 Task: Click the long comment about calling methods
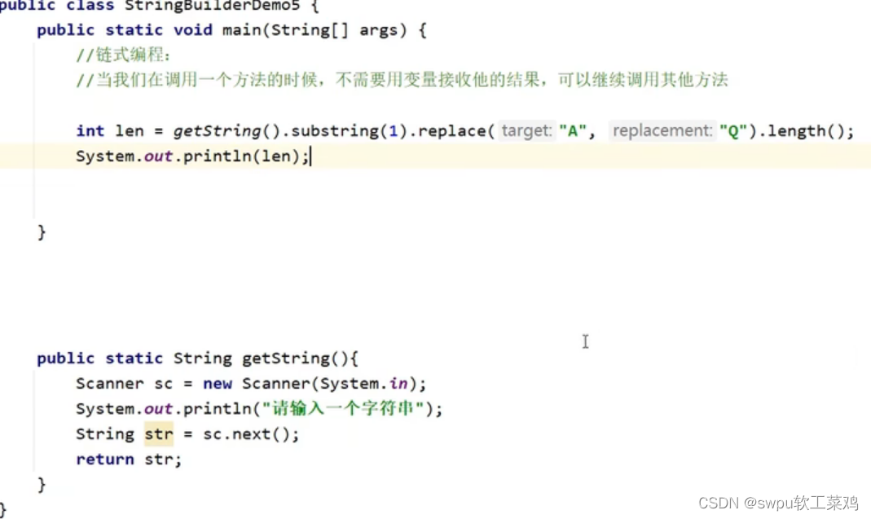[x=402, y=80]
